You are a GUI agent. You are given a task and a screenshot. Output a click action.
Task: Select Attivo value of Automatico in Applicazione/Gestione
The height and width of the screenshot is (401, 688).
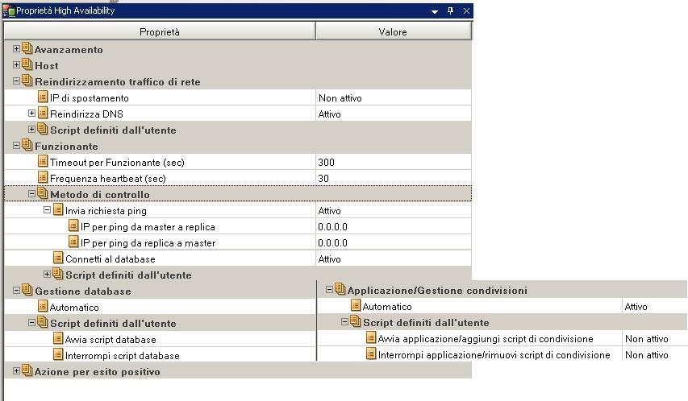(x=636, y=307)
